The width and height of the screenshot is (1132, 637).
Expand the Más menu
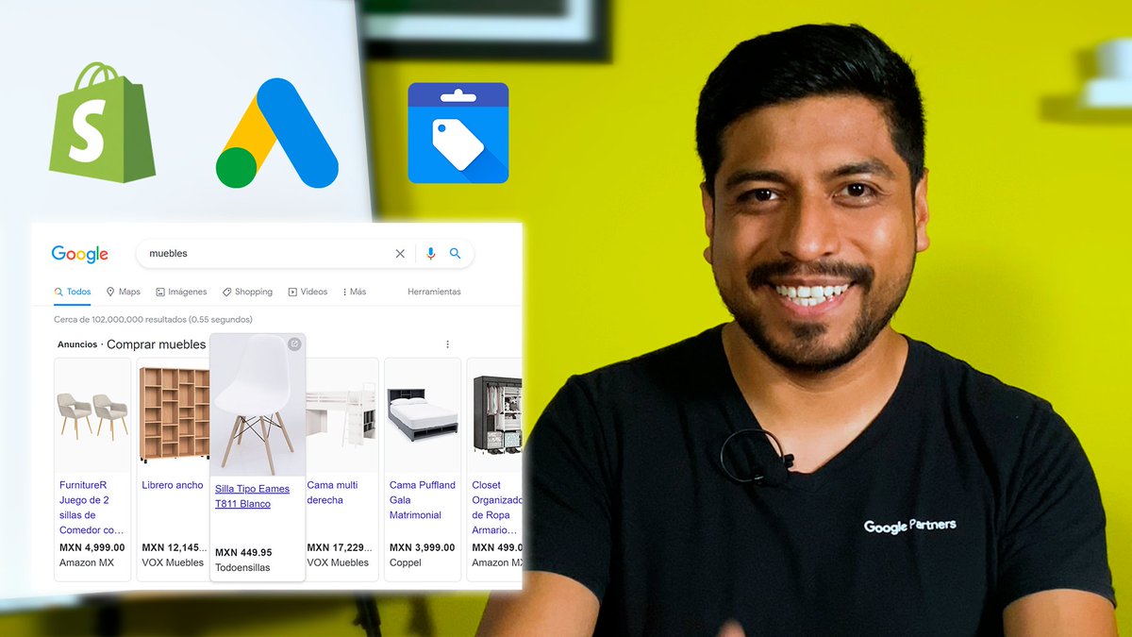[355, 293]
